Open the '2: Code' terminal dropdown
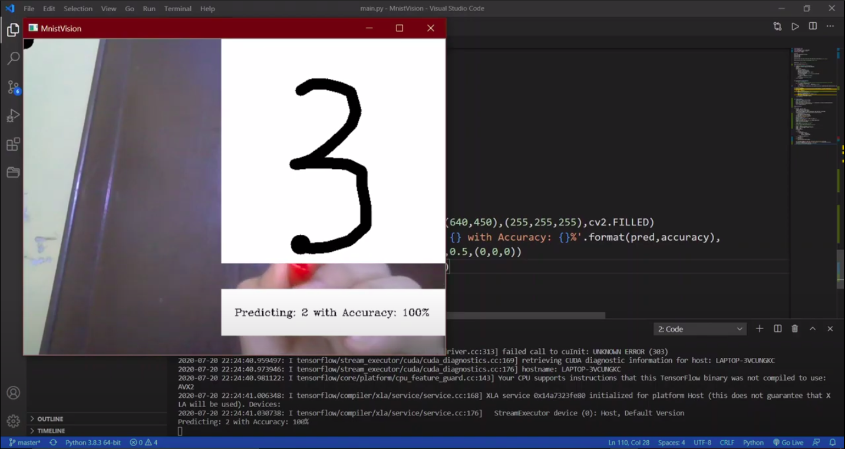Image resolution: width=845 pixels, height=449 pixels. pos(699,329)
